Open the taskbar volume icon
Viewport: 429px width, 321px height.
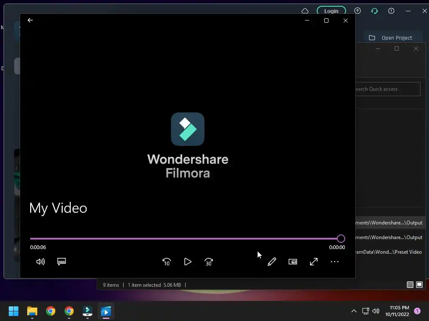[376, 311]
